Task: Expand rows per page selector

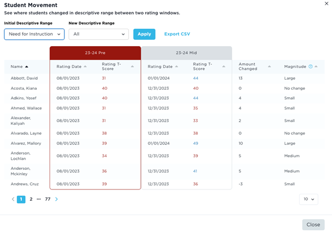Action: pyautogui.click(x=308, y=199)
